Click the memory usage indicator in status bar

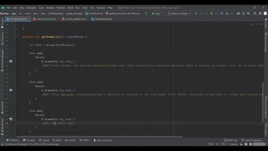point(260,144)
